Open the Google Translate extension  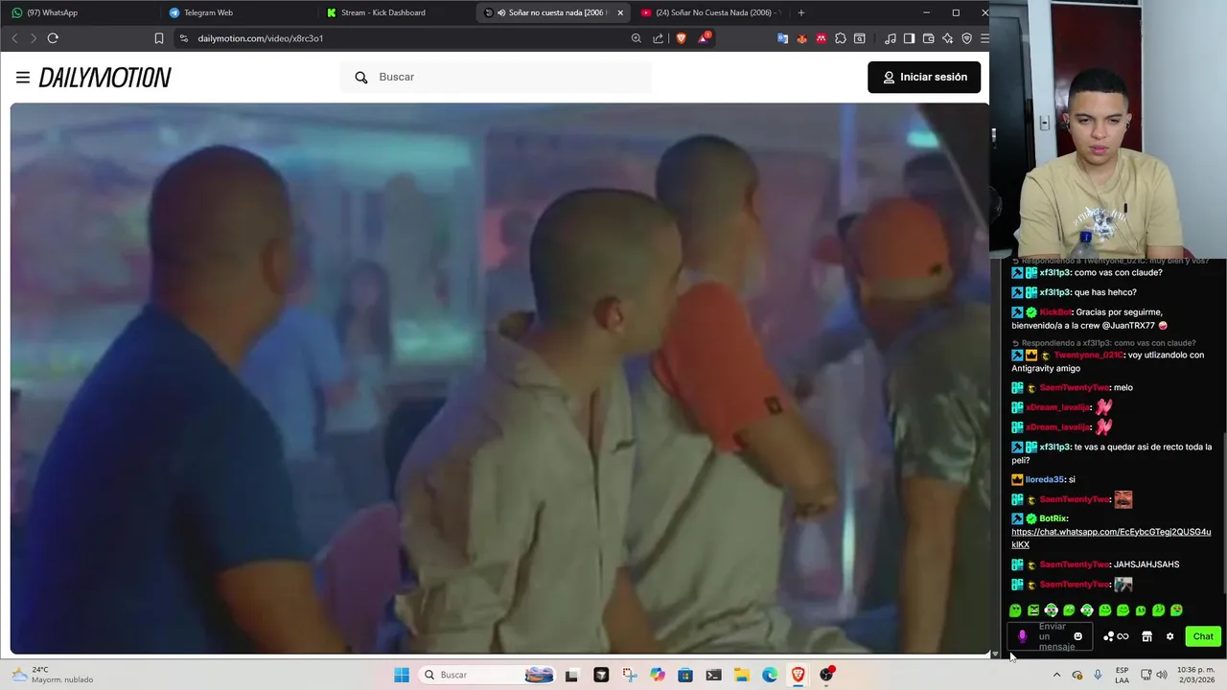click(783, 38)
